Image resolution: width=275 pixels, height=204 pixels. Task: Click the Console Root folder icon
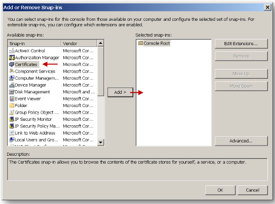(x=140, y=43)
